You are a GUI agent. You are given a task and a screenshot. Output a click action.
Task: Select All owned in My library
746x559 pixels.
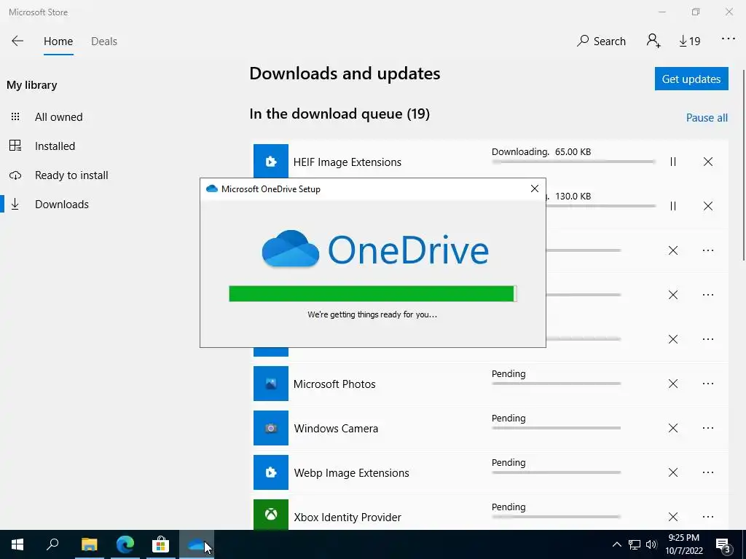coord(58,117)
